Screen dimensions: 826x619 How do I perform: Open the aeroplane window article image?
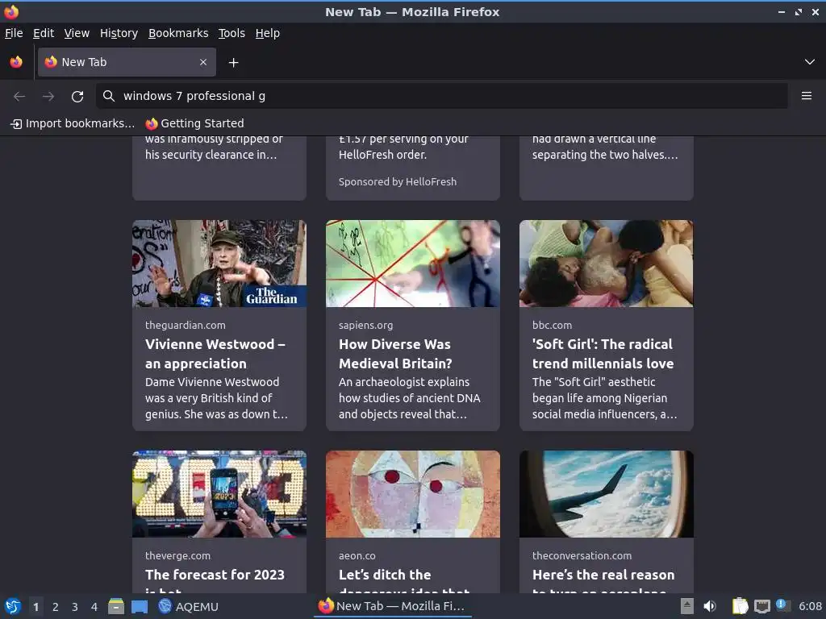tap(607, 494)
